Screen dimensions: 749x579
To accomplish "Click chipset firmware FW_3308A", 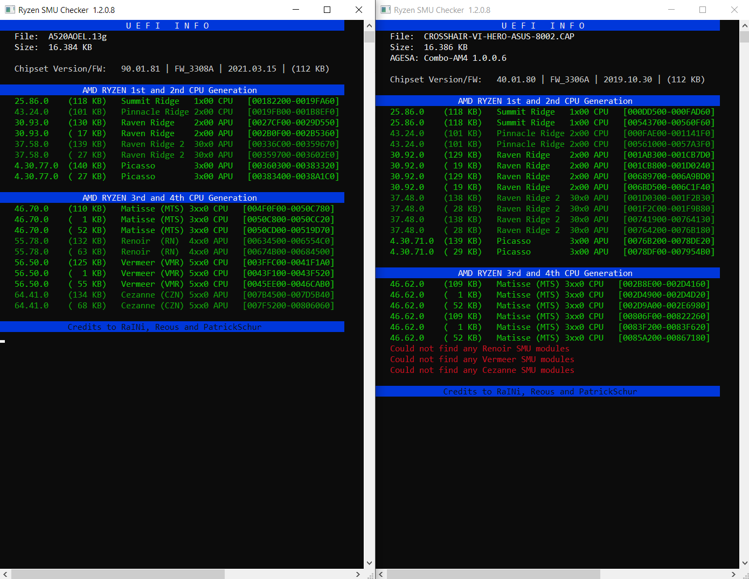I will tap(194, 69).
